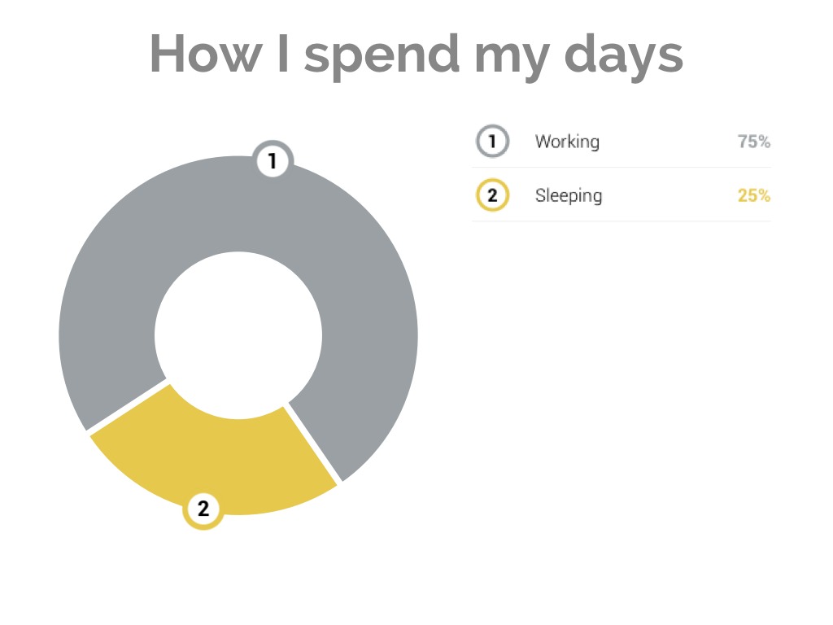Select the yellow circled 2 legend icon
The image size is (833, 625).
[x=492, y=195]
